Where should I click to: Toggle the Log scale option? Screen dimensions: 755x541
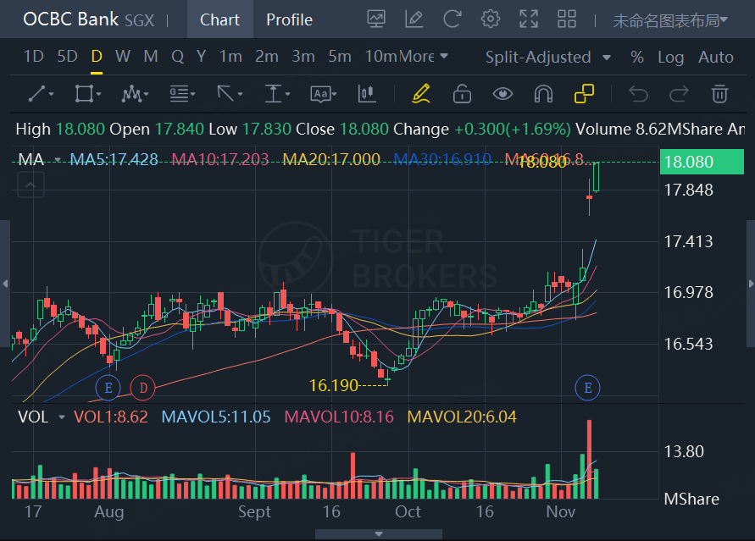pyautogui.click(x=671, y=58)
